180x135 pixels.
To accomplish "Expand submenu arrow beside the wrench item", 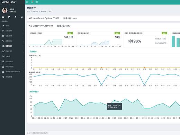I will [x=23, y=36].
